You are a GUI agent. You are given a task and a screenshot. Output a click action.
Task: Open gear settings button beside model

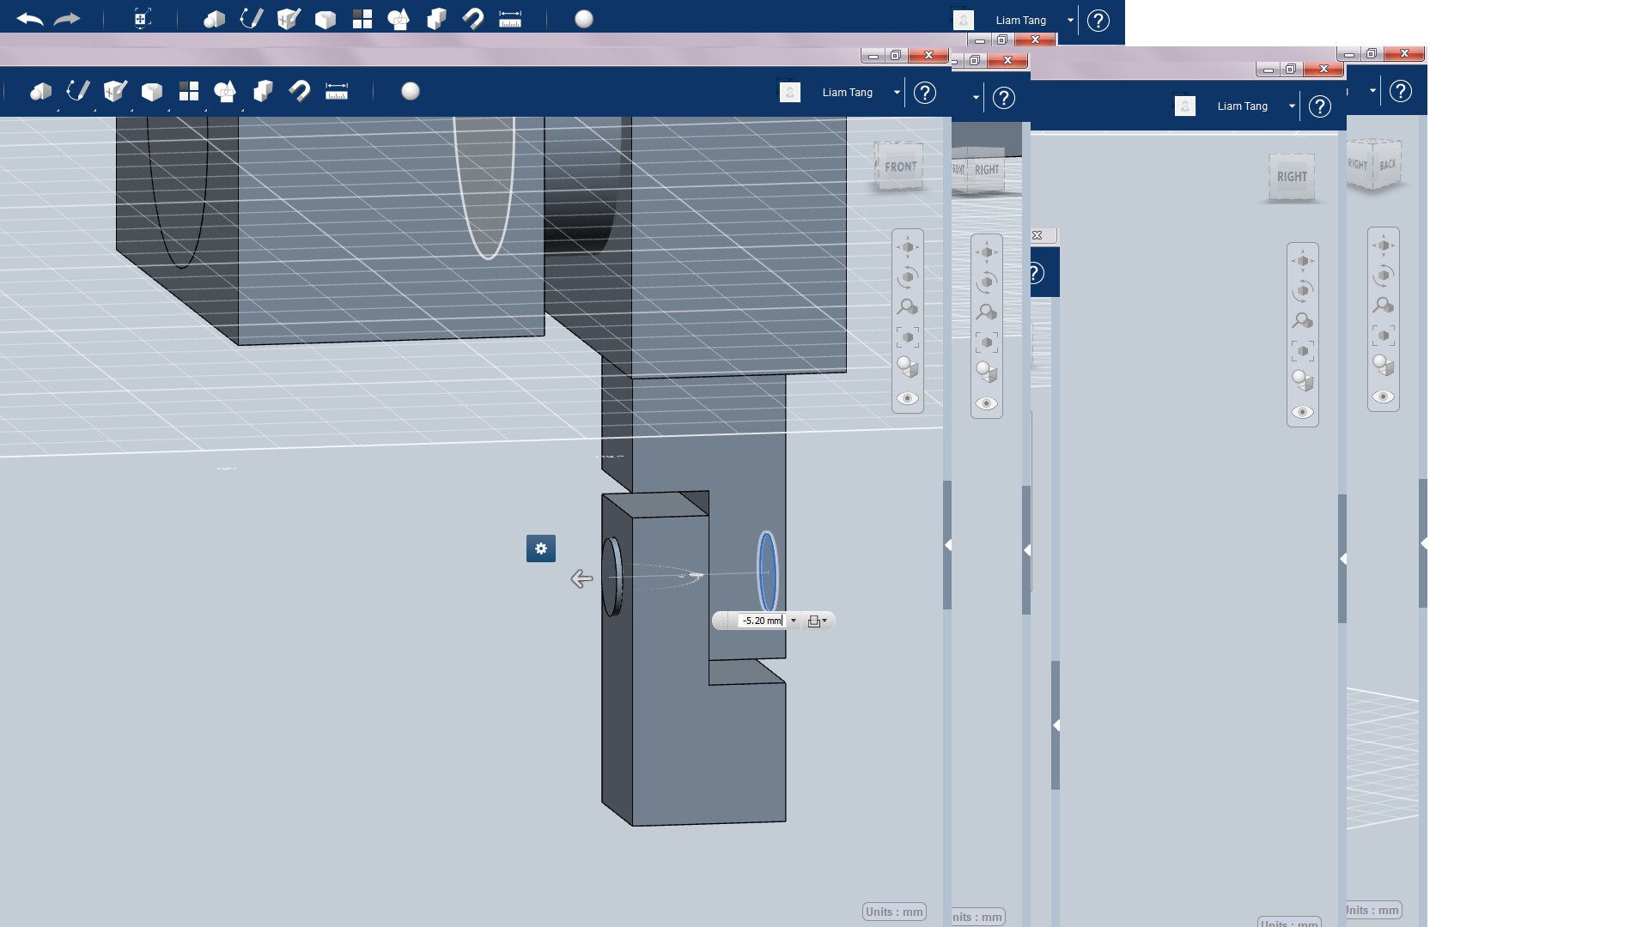[x=541, y=548]
